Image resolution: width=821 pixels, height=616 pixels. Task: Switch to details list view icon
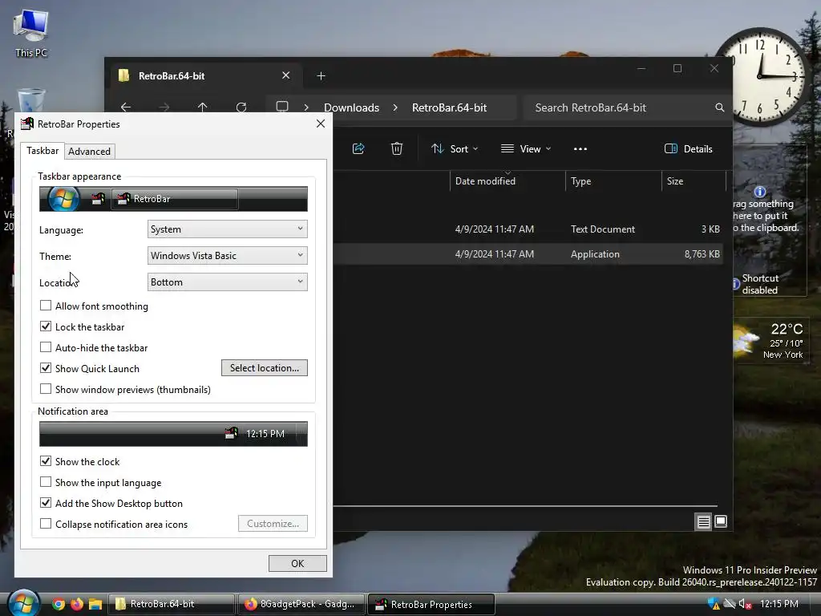coord(703,521)
